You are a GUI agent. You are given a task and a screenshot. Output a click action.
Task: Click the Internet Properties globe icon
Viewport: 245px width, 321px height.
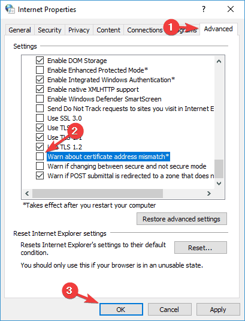click(x=10, y=9)
